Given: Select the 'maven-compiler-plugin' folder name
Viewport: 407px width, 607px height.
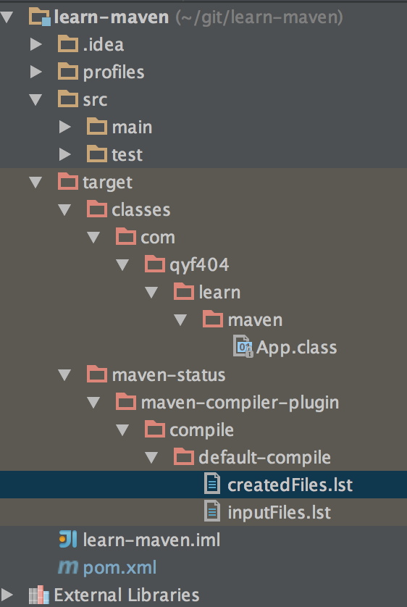Looking at the screenshot, I should coord(240,403).
